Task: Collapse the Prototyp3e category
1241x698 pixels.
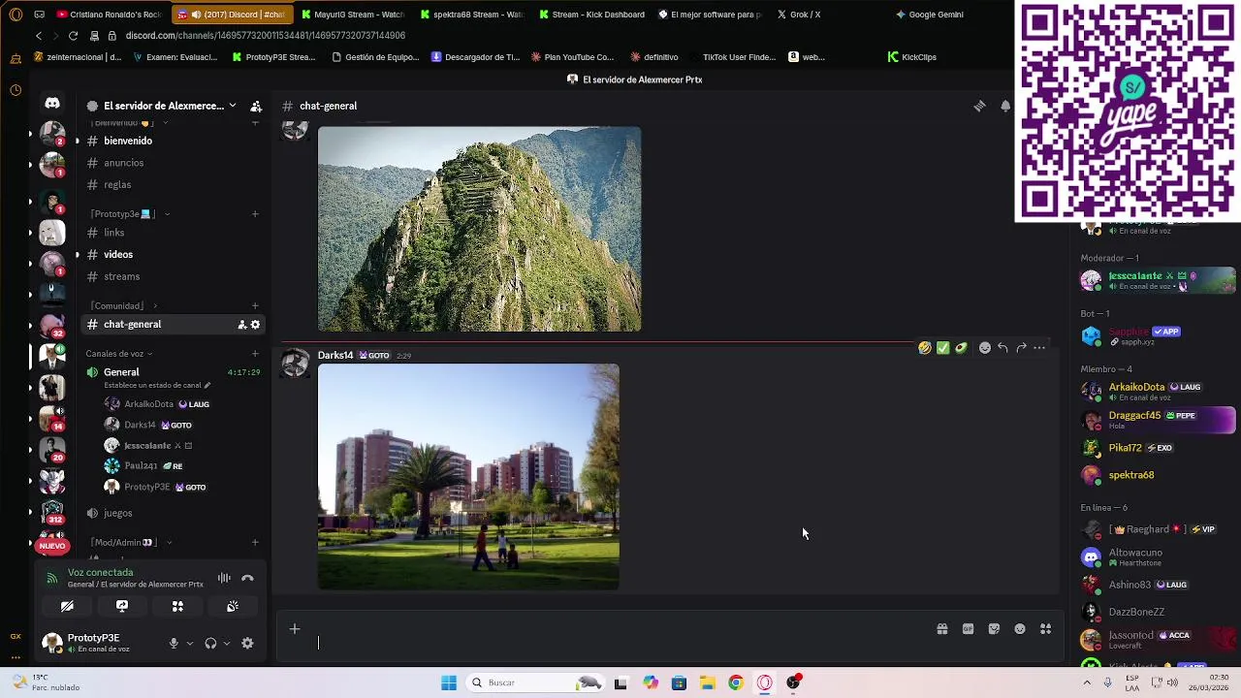Action: (x=128, y=214)
